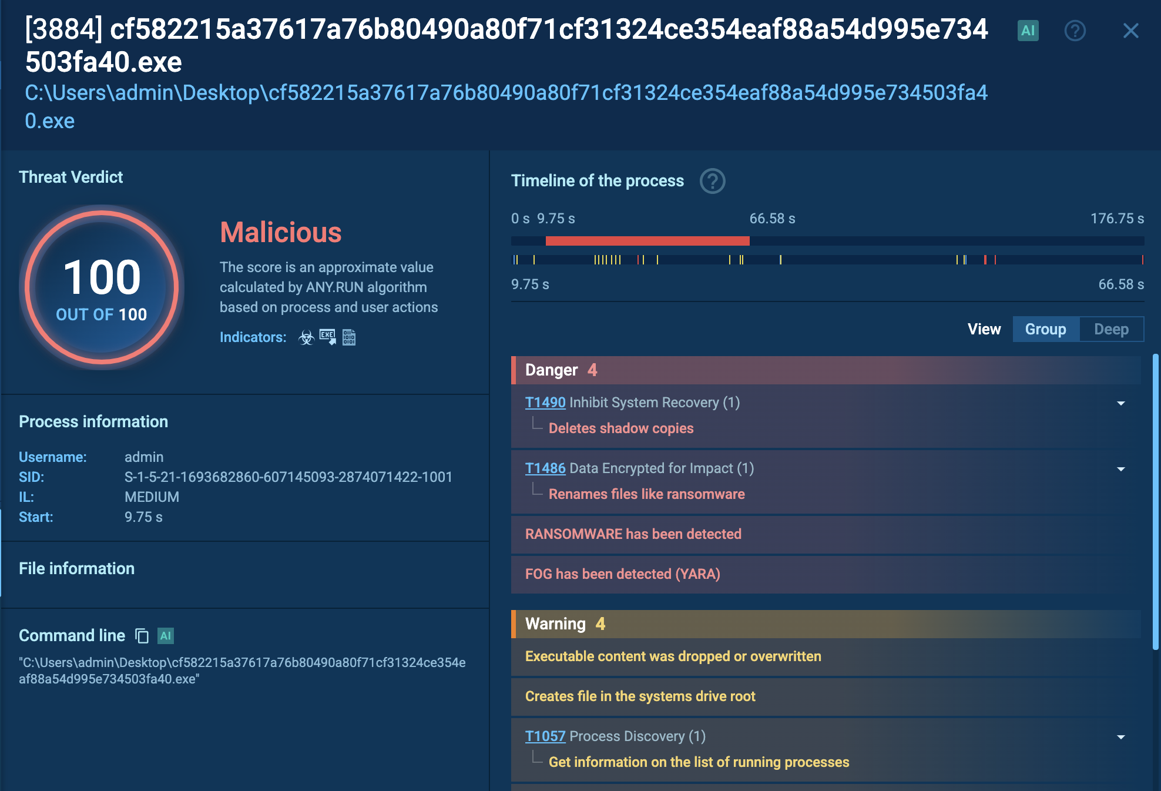This screenshot has height=791, width=1161.
Task: Switch view to Group mode
Action: pyautogui.click(x=1045, y=329)
